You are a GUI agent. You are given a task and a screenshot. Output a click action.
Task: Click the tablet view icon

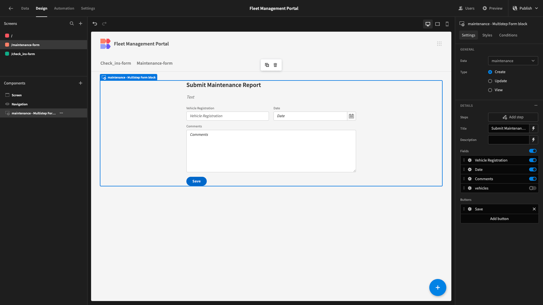[438, 23]
